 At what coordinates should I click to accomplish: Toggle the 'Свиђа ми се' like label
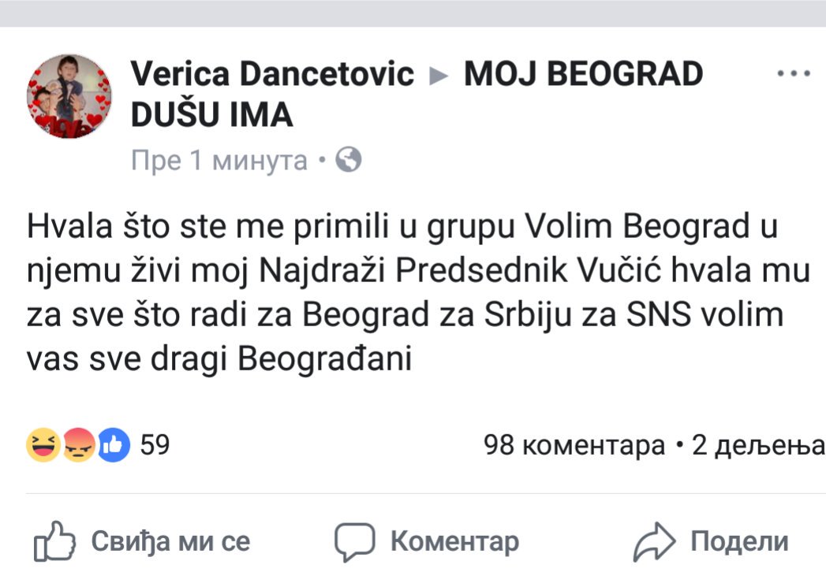pyautogui.click(x=170, y=541)
